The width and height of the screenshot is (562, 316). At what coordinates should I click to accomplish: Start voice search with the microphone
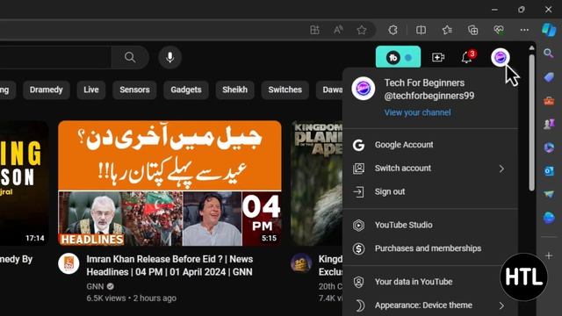(x=169, y=57)
